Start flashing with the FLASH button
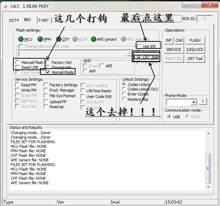220x206 pixels. [x=195, y=40]
